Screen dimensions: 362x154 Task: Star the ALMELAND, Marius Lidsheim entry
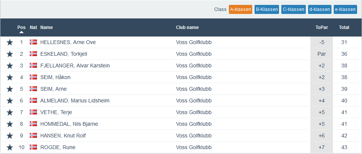coord(10,101)
